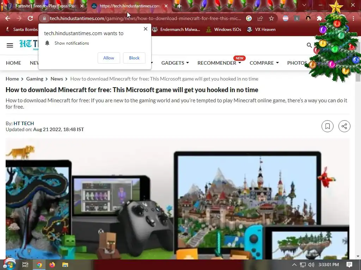
Task: Dismiss the notification permission popup
Action: tap(146, 29)
